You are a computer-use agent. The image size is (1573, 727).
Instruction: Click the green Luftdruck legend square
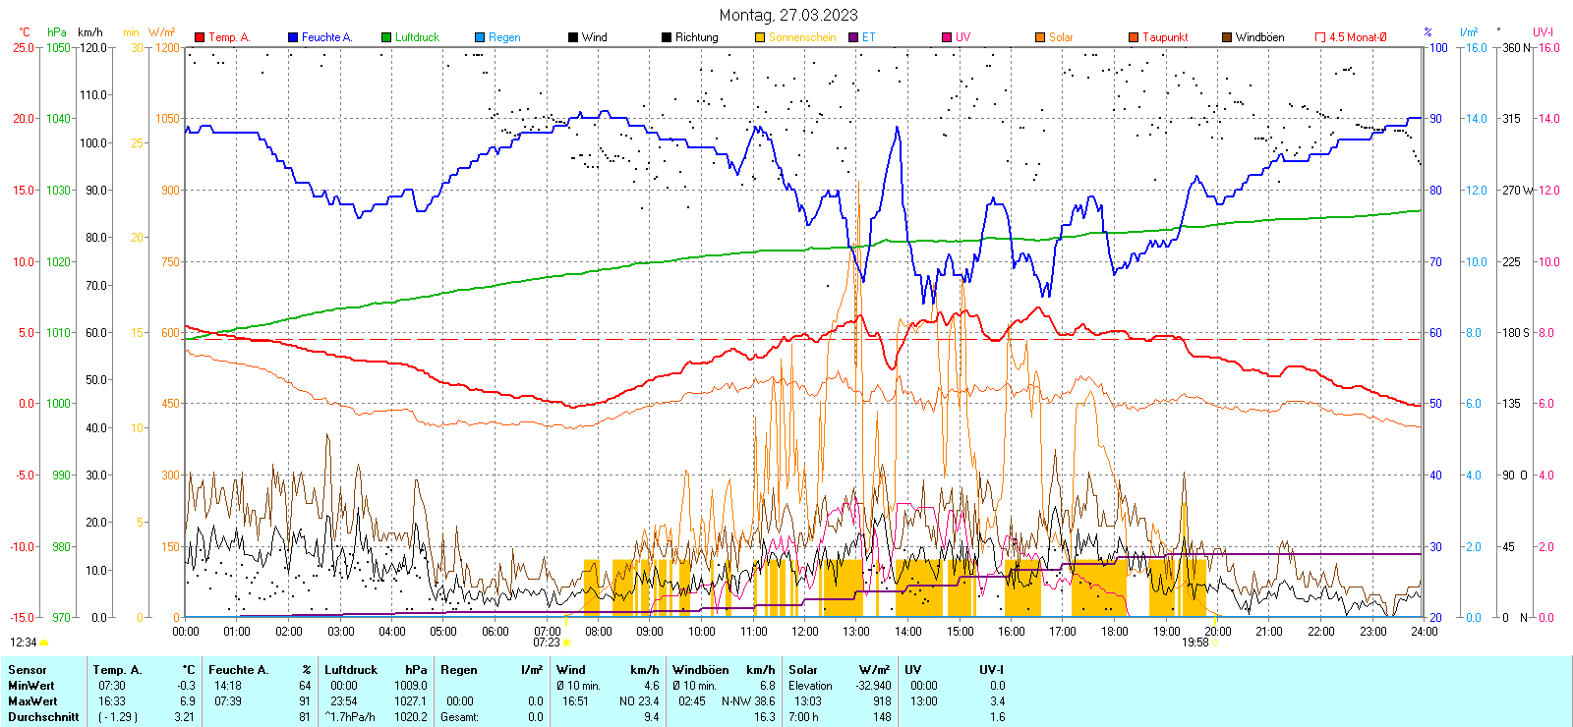click(386, 37)
